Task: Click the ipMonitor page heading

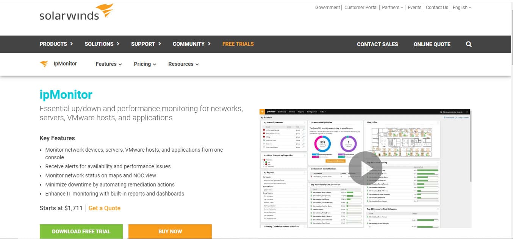Action: pos(66,95)
